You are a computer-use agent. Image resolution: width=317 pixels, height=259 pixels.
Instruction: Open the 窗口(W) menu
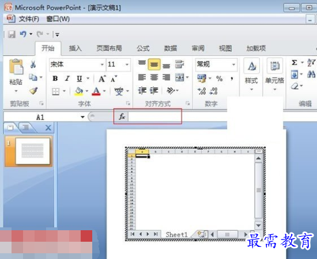point(58,19)
